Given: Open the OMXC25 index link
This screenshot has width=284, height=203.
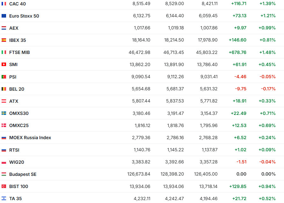Looking at the screenshot, I should point(19,125).
